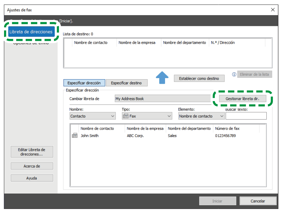
Task: Click the Gestionar libreta dir. button
Action: point(242,99)
